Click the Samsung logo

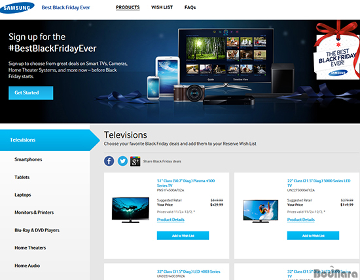click(x=17, y=8)
